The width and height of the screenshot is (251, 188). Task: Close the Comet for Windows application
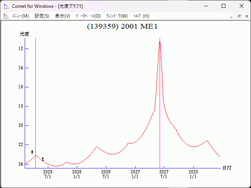(241, 6)
